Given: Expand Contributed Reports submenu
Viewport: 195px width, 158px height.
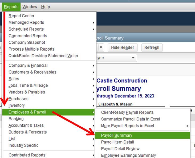Looking at the screenshot, I should [49, 155].
